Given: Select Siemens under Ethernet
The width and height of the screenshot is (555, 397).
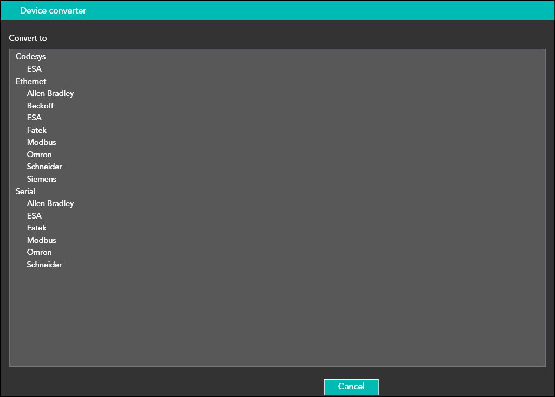Looking at the screenshot, I should (42, 179).
